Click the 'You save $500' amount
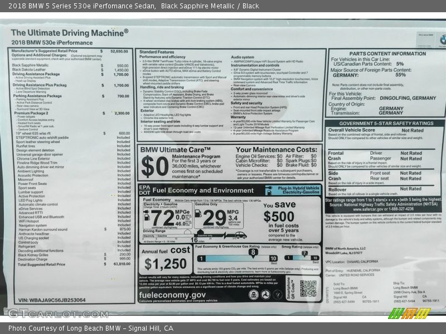This screenshot has height=334, width=446. coord(279,217)
